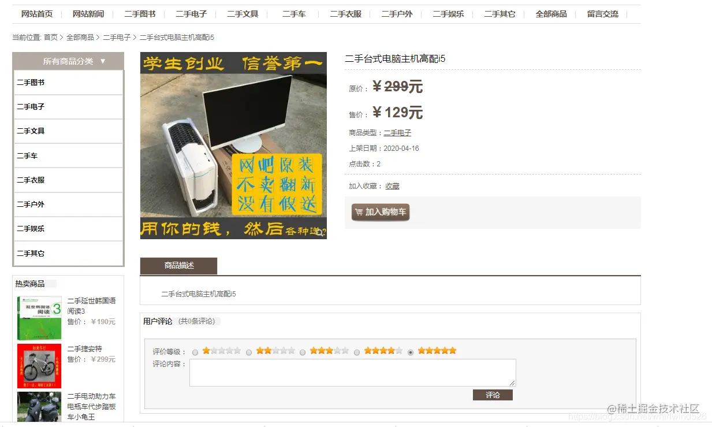Screen dimensions: 712x427
Task: Select the five-star rating radio button
Action: (x=411, y=352)
